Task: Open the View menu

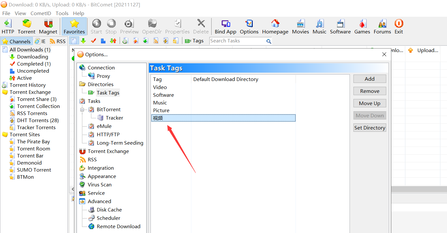Action: click(x=20, y=13)
